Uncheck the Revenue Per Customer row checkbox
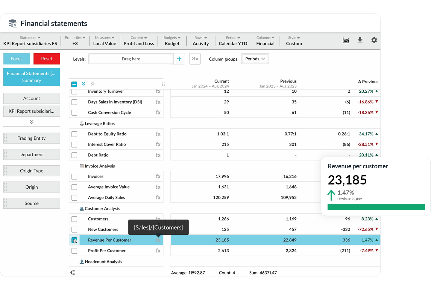Viewport: 431px width, 290px height. (74, 240)
